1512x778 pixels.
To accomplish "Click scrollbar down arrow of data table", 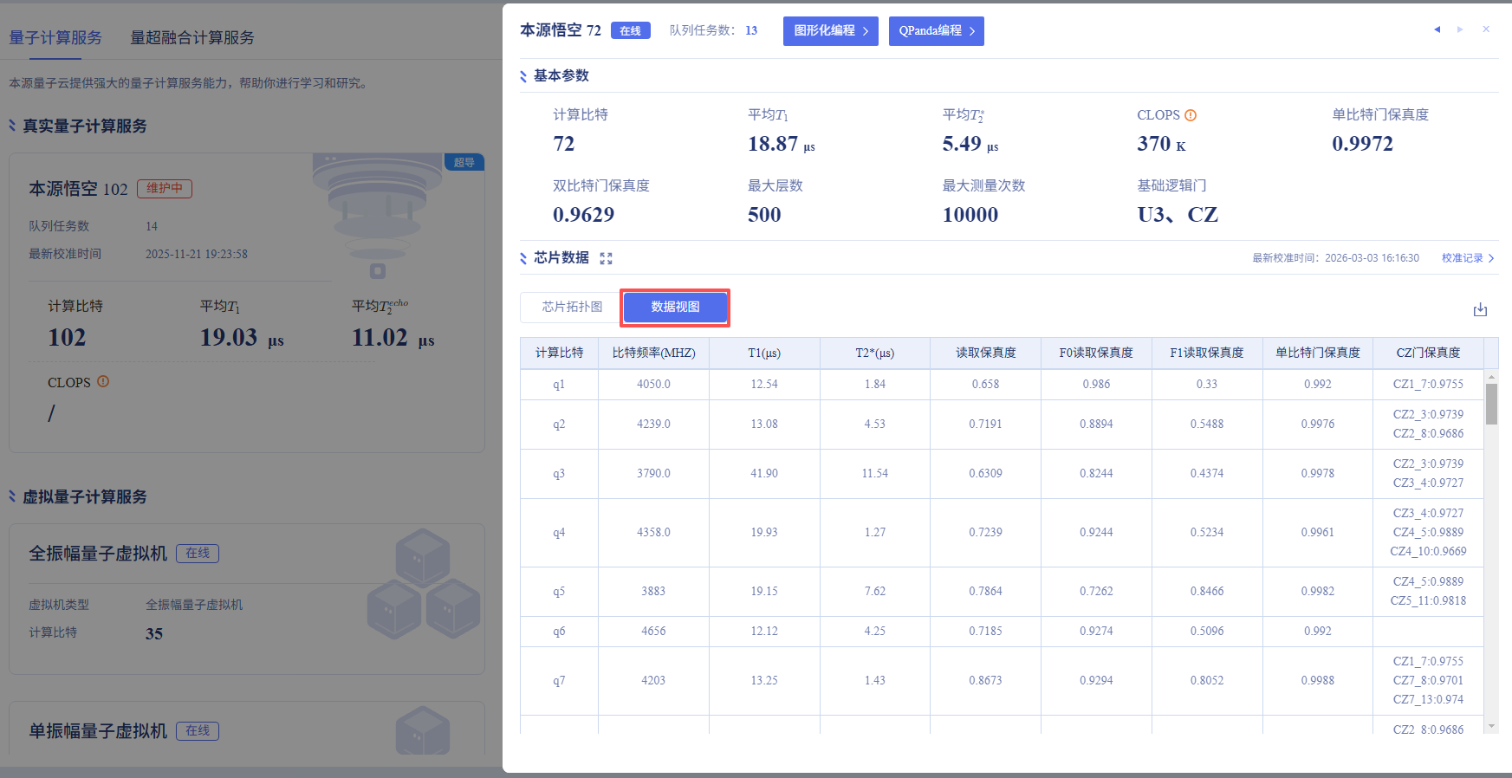I will click(x=1491, y=726).
